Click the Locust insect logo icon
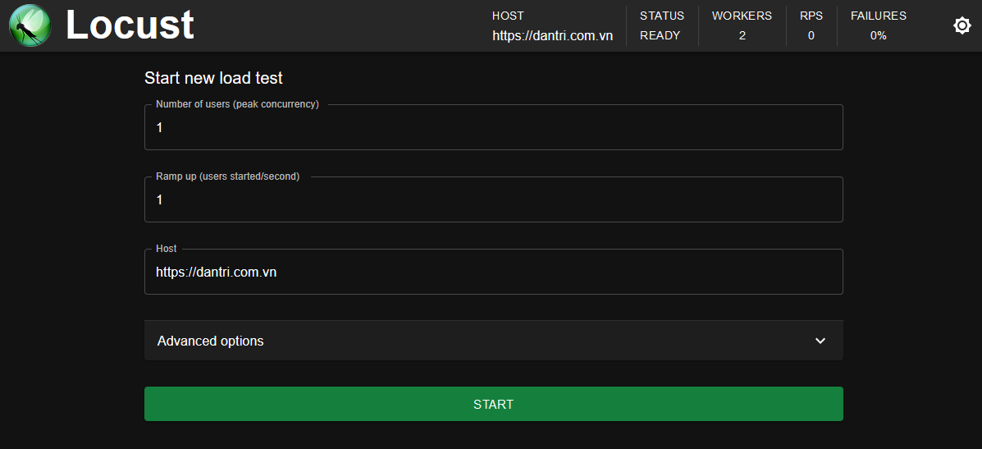 click(x=30, y=25)
